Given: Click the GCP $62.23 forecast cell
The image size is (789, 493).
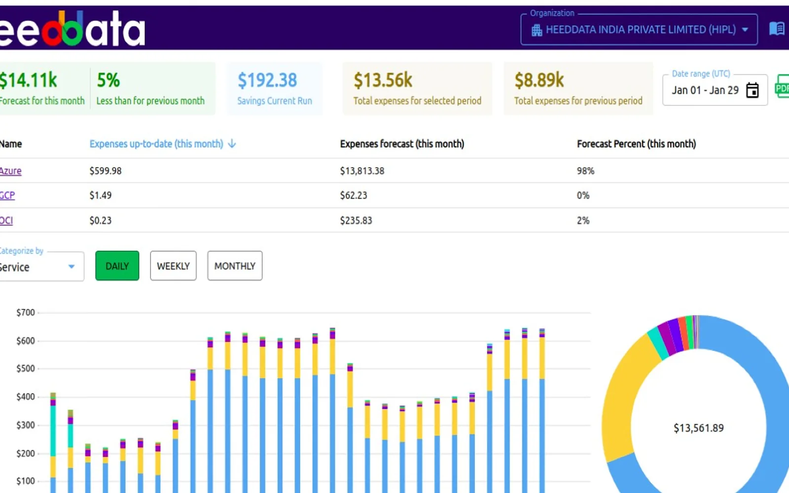Looking at the screenshot, I should pos(354,195).
